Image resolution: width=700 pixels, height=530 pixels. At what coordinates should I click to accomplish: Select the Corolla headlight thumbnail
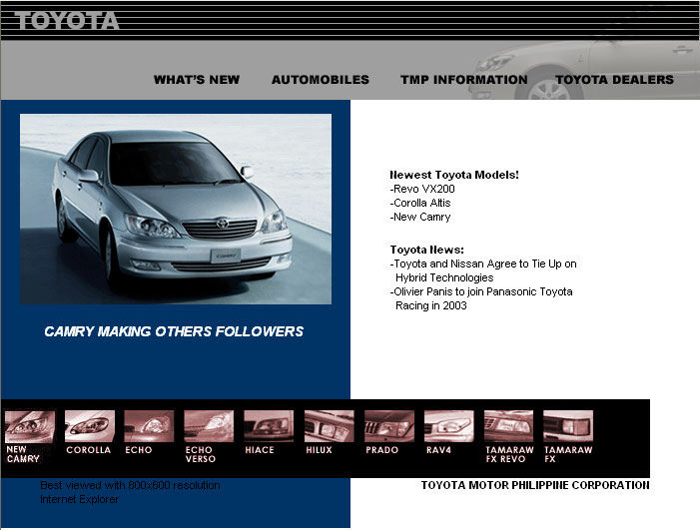coord(90,426)
